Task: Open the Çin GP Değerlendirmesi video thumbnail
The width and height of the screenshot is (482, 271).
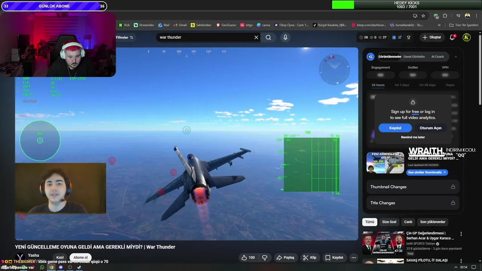Action: pyautogui.click(x=383, y=243)
